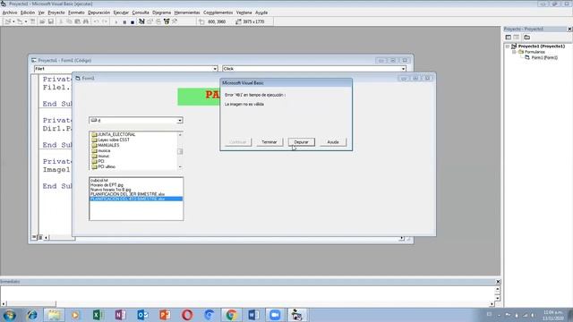Open the Depuración menu
Viewport: 573px width, 322px height.
(x=98, y=13)
